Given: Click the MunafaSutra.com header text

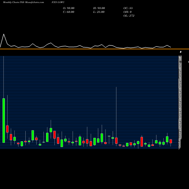Looking at the screenshot, I should 34,2.
